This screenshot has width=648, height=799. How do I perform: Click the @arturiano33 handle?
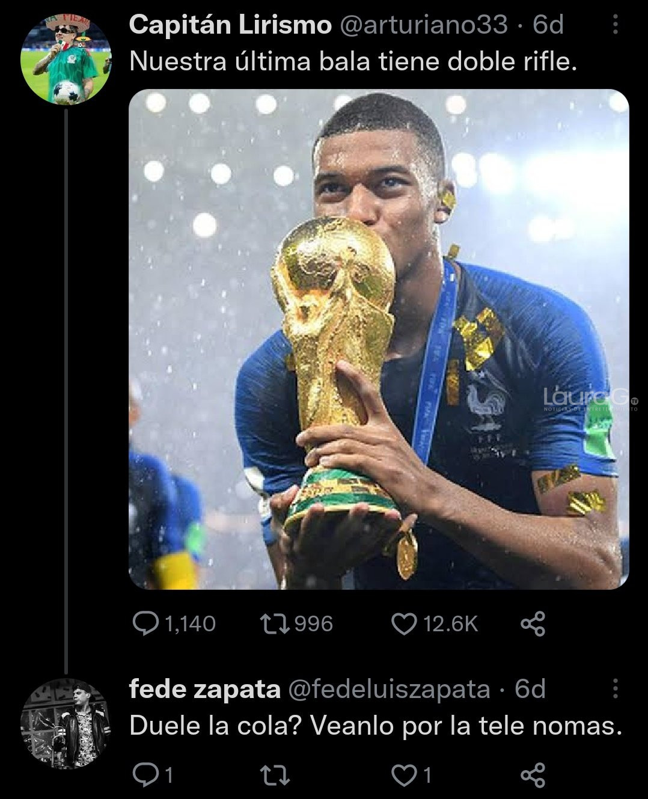(x=423, y=25)
